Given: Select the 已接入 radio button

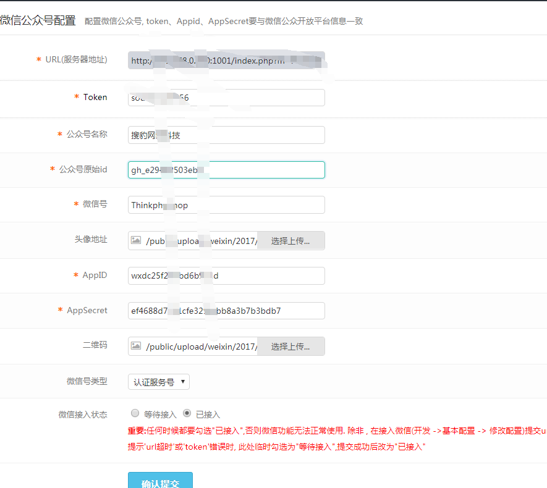Looking at the screenshot, I should point(187,413).
